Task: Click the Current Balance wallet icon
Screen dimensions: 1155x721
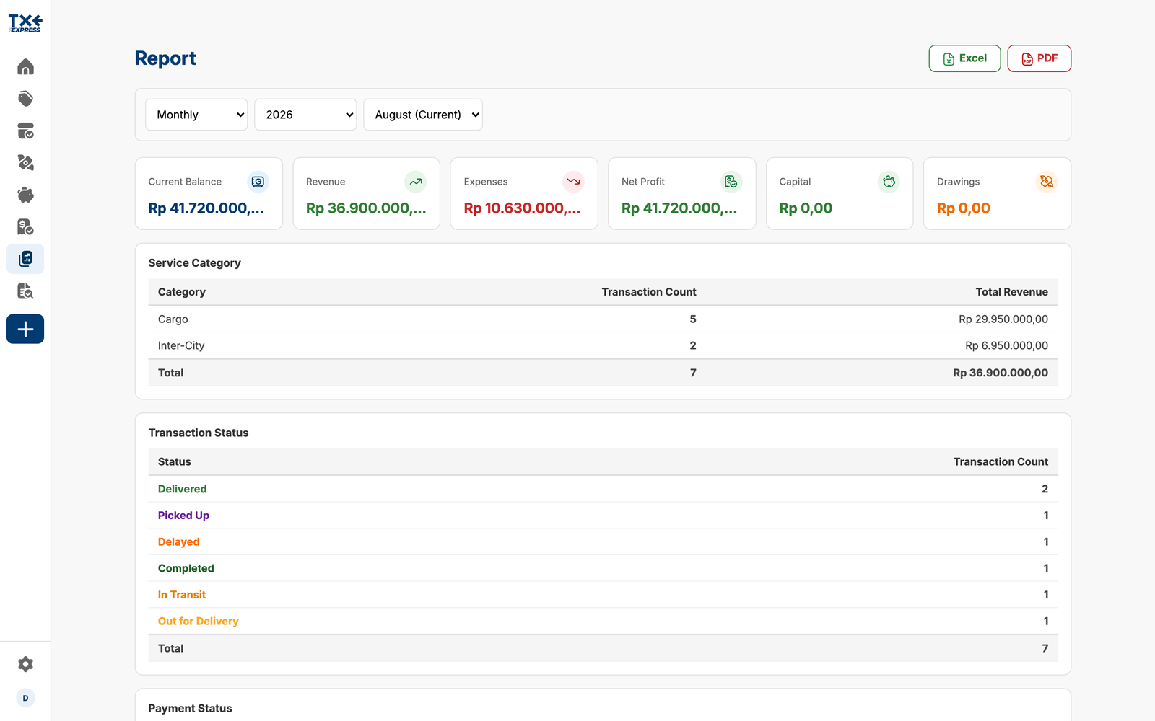Action: pos(258,182)
